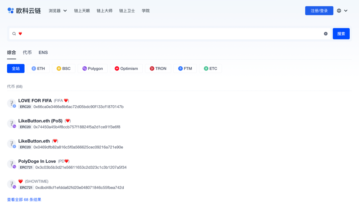Open the LOVE FOR FIFA token
The height and width of the screenshot is (206, 359).
35,101
